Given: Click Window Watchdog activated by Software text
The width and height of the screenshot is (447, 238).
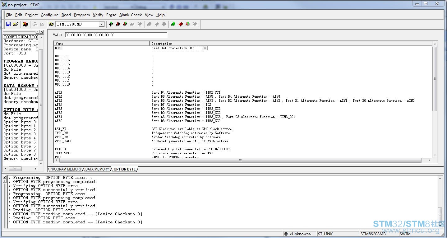Looking at the screenshot, I should [186, 137].
